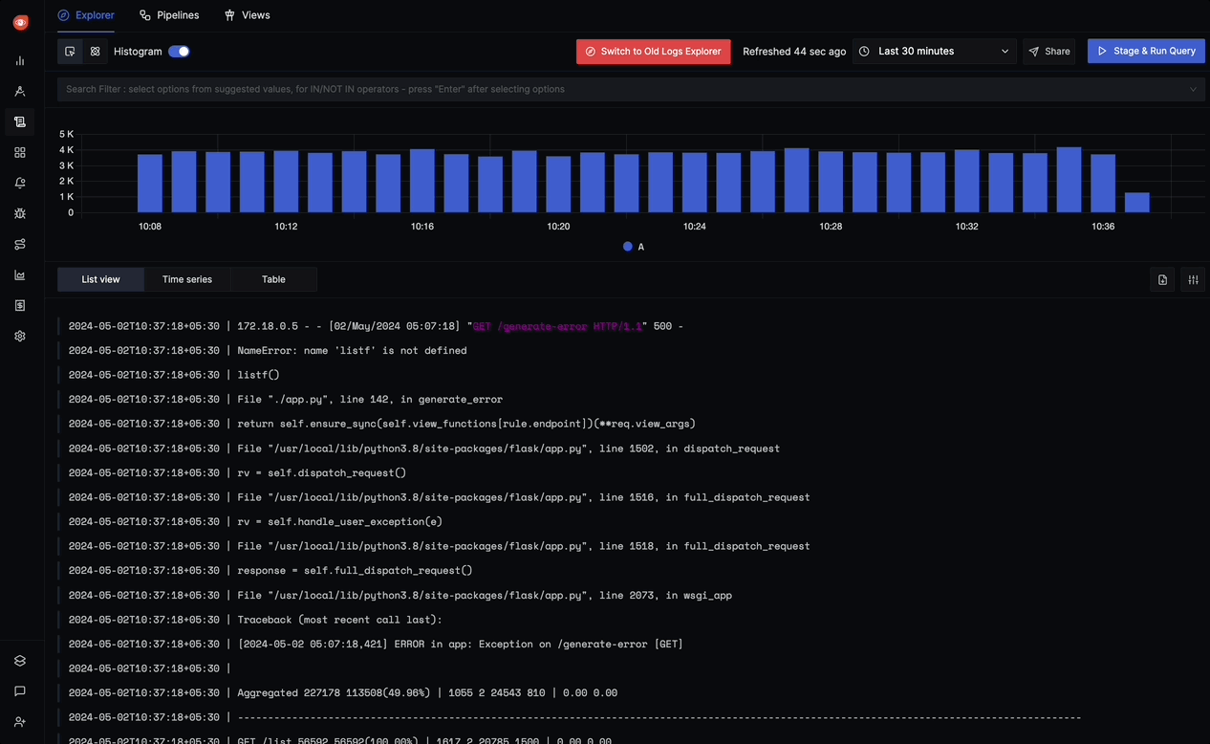
Task: Switch to the Explorer tab
Action: [86, 15]
